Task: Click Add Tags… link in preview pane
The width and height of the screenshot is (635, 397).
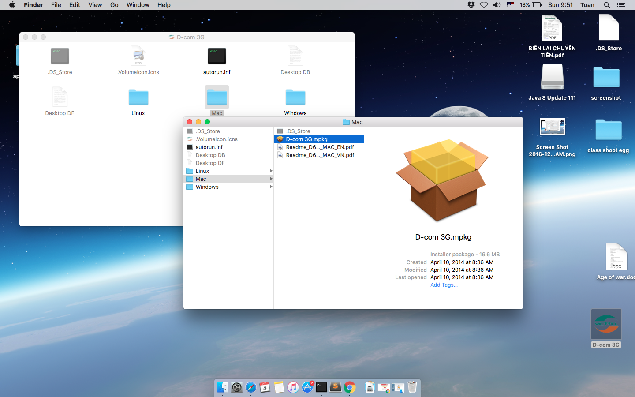Action: point(444,285)
